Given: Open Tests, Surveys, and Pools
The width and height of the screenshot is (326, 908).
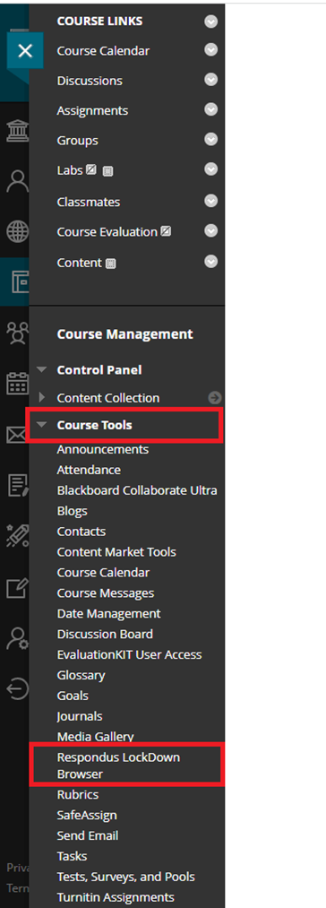Looking at the screenshot, I should click(x=125, y=877).
